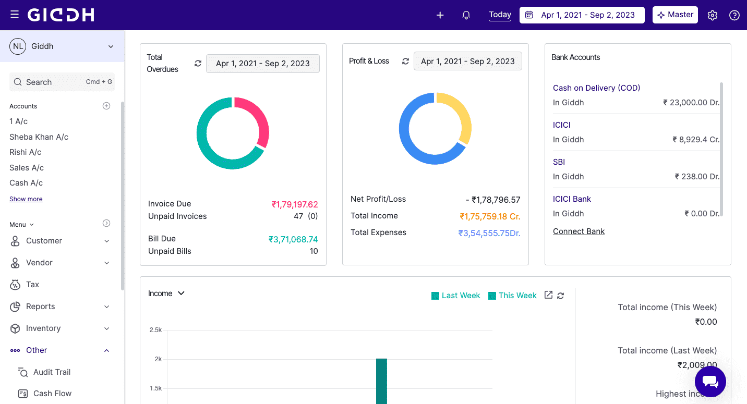Screen dimensions: 747x404
Task: Click the plus create-new icon in header
Action: point(440,15)
